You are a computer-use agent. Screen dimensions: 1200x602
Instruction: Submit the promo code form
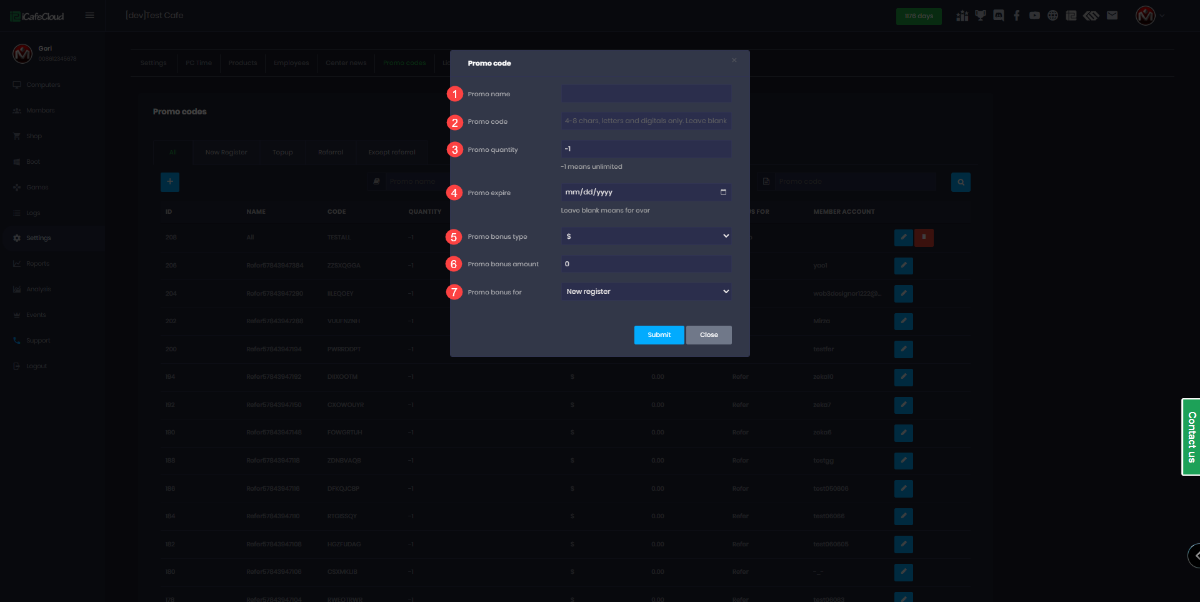(659, 335)
